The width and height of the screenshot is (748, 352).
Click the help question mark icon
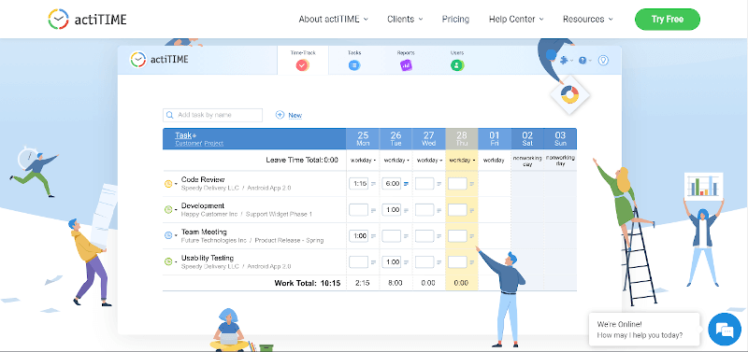583,61
